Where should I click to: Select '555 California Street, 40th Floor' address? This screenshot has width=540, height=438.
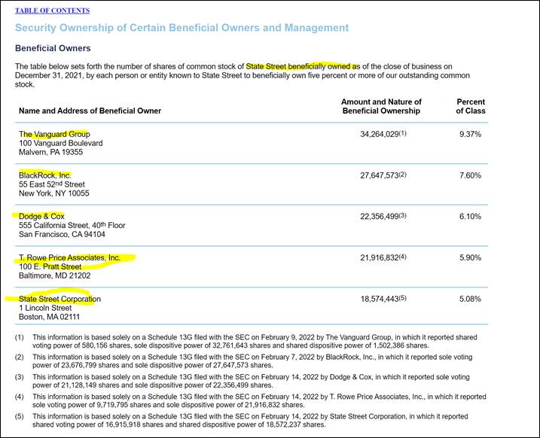pos(72,225)
